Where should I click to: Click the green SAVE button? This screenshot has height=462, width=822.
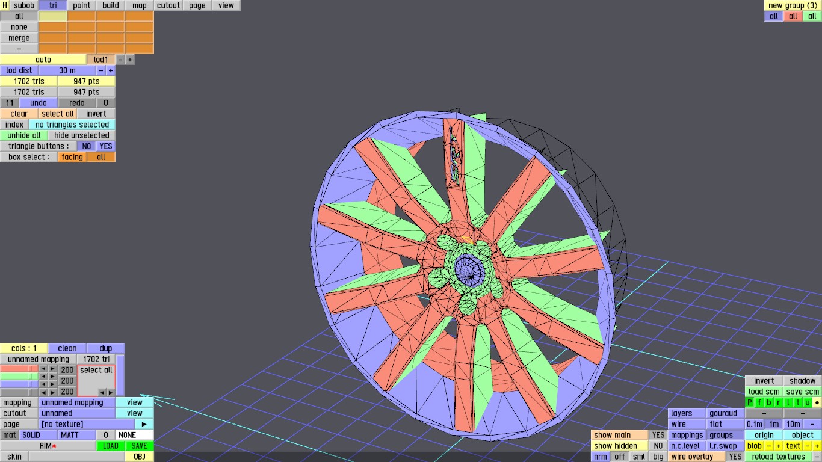tap(140, 446)
